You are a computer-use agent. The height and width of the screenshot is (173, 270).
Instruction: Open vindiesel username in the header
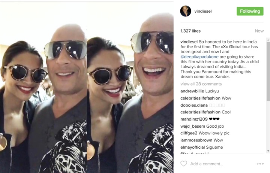pyautogui.click(x=203, y=11)
